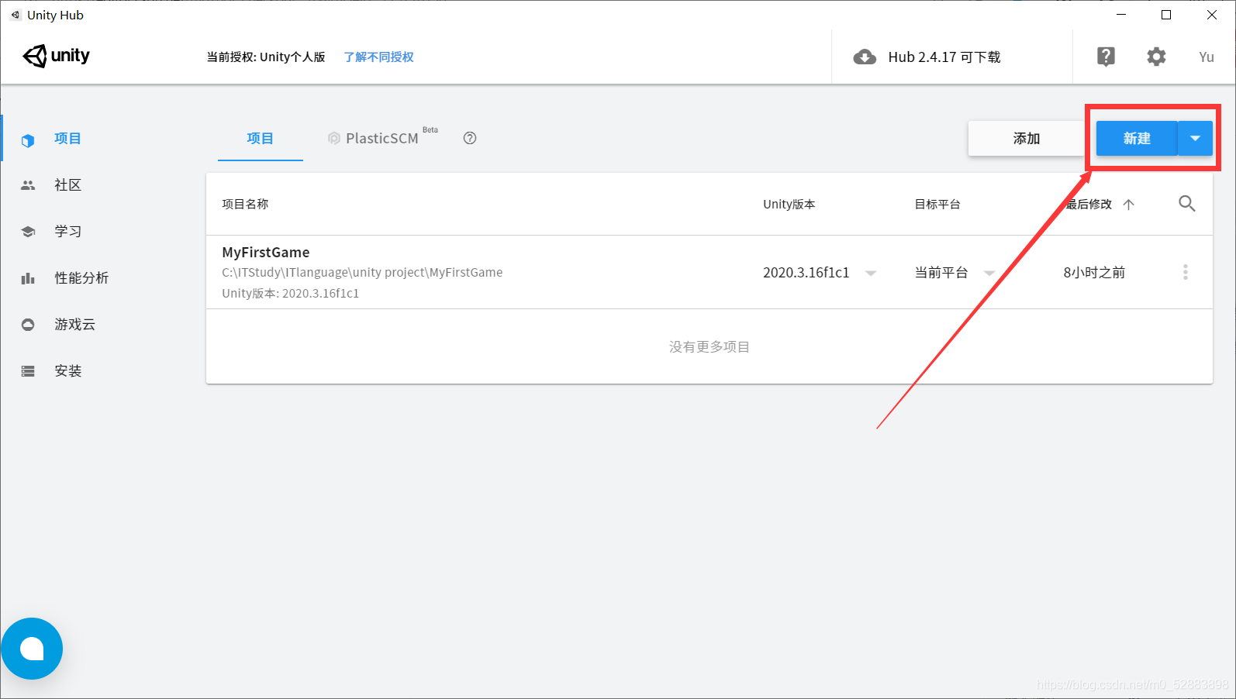Open the 当前平台 target platform dropdown
The width and height of the screenshot is (1236, 699).
point(989,273)
